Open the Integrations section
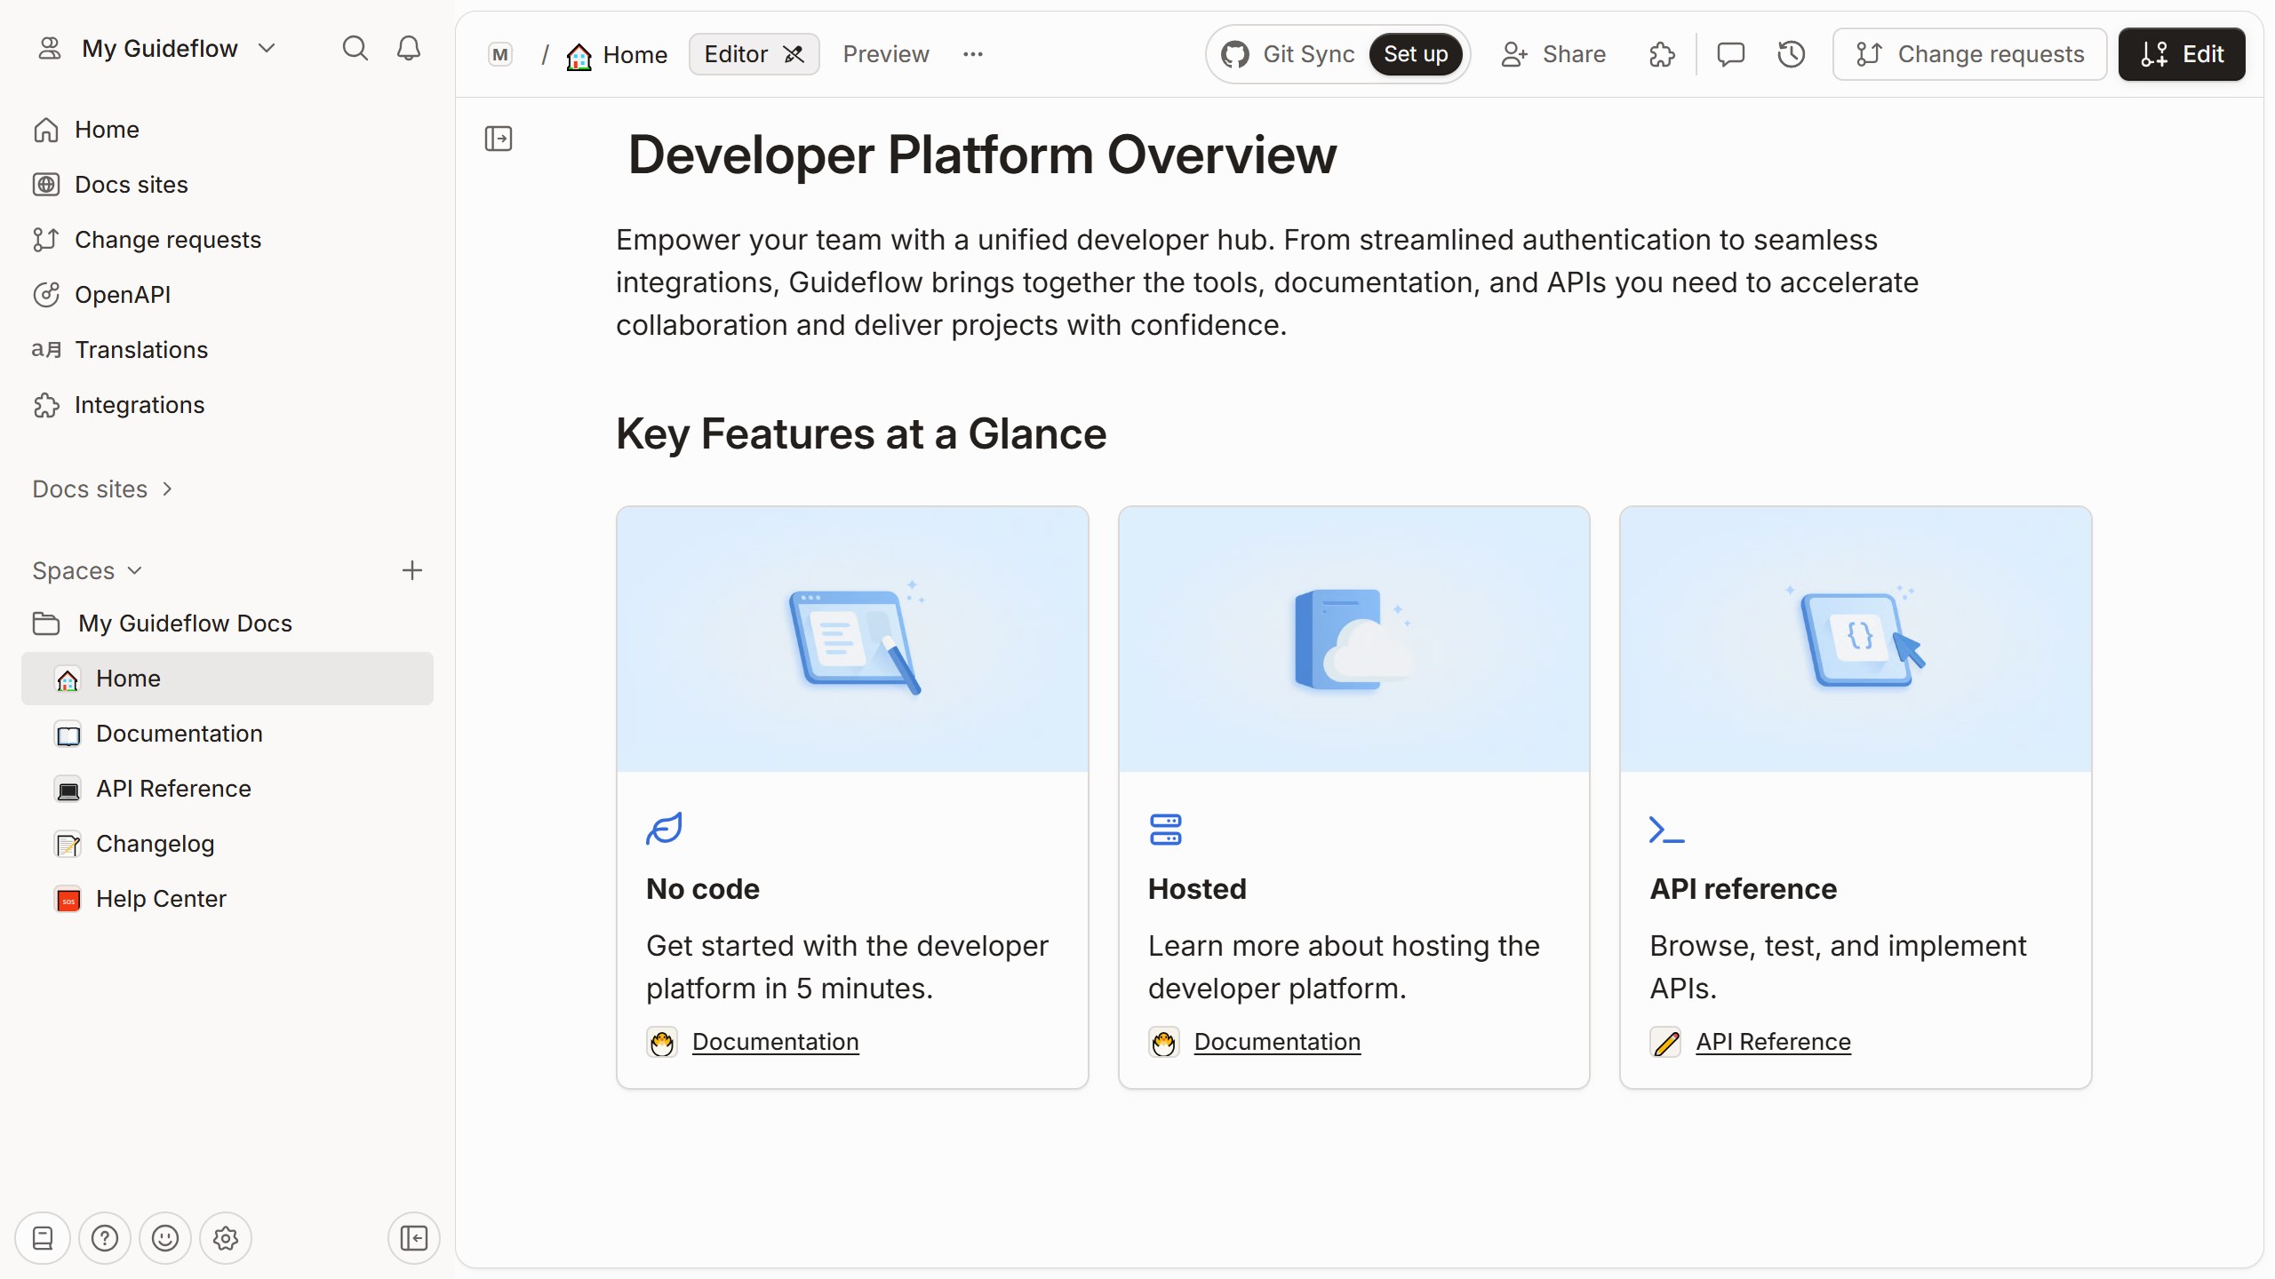Image resolution: width=2275 pixels, height=1279 pixels. pyautogui.click(x=140, y=405)
